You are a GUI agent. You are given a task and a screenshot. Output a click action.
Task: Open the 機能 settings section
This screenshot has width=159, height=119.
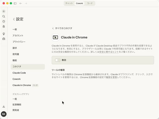tap(28, 61)
